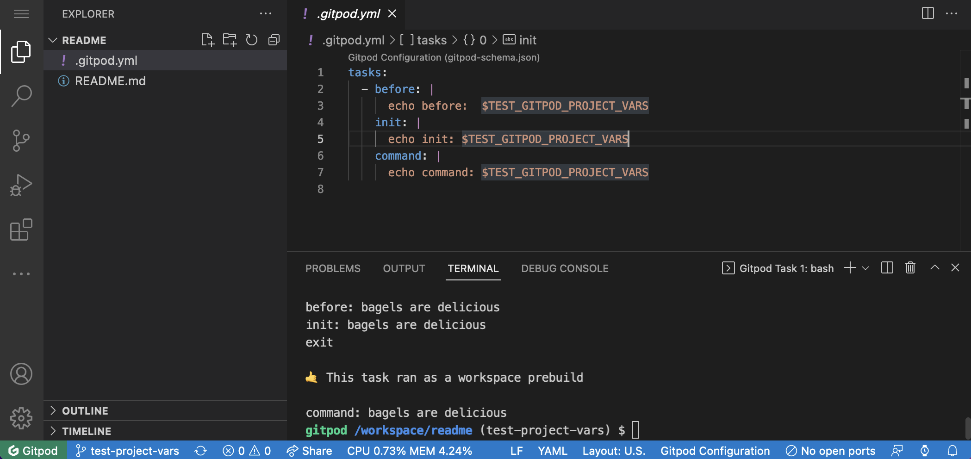
Task: Select the README.md file
Action: point(110,81)
